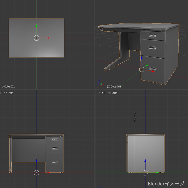
Task: Click blue Z-axis arrow in perspective view
Action: pos(142,57)
